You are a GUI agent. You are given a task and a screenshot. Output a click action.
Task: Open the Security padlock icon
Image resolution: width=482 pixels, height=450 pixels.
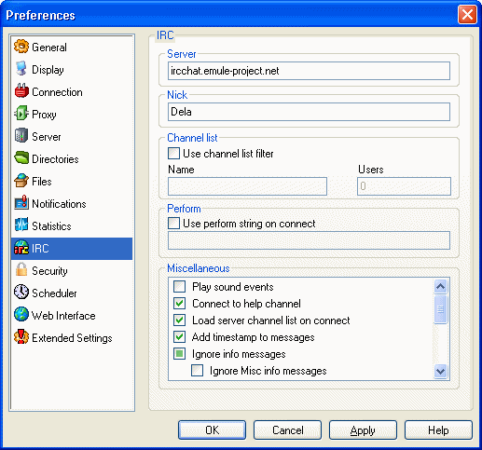(x=21, y=270)
